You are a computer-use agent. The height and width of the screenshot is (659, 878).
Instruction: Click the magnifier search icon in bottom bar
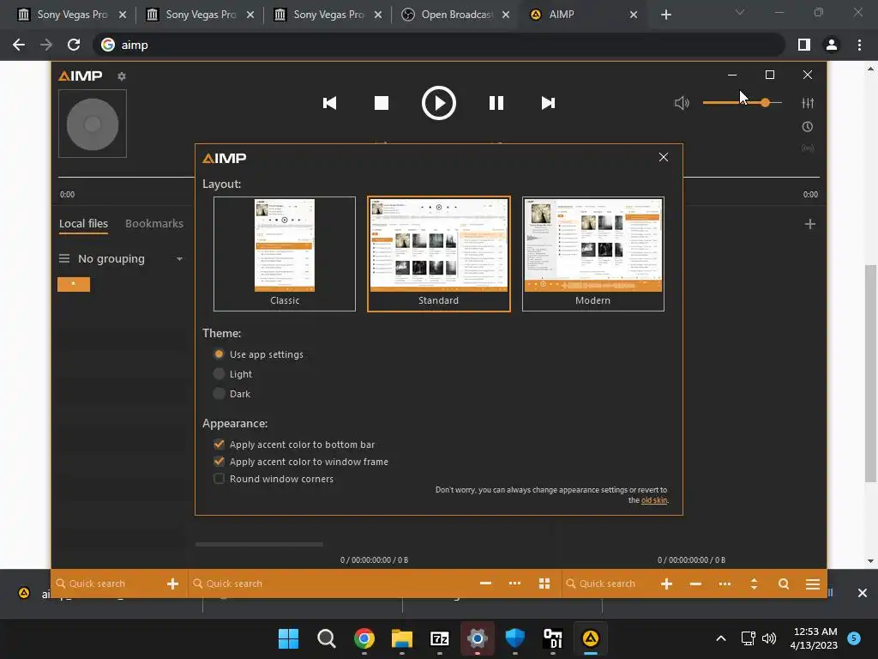[784, 583]
